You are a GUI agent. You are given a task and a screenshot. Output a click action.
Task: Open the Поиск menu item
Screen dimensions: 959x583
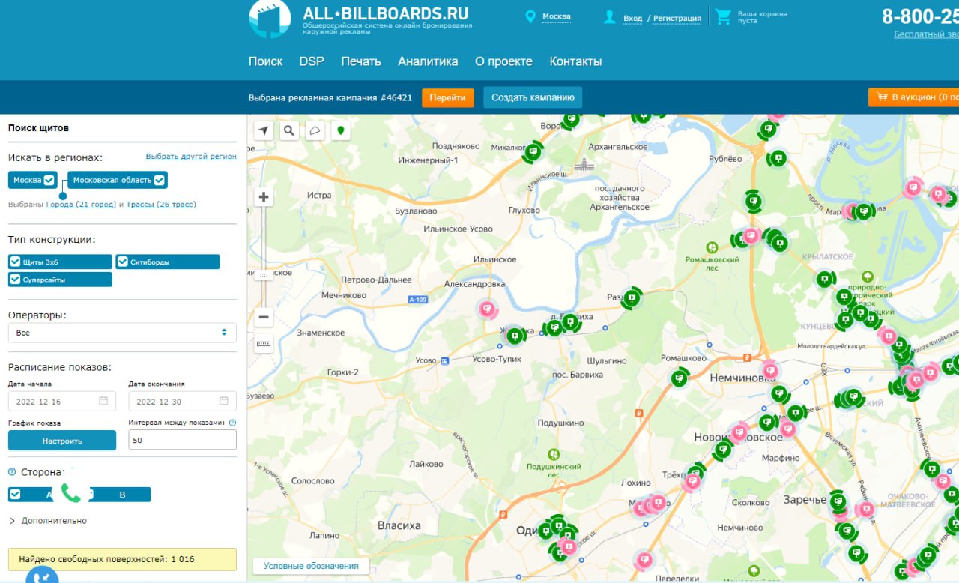265,61
